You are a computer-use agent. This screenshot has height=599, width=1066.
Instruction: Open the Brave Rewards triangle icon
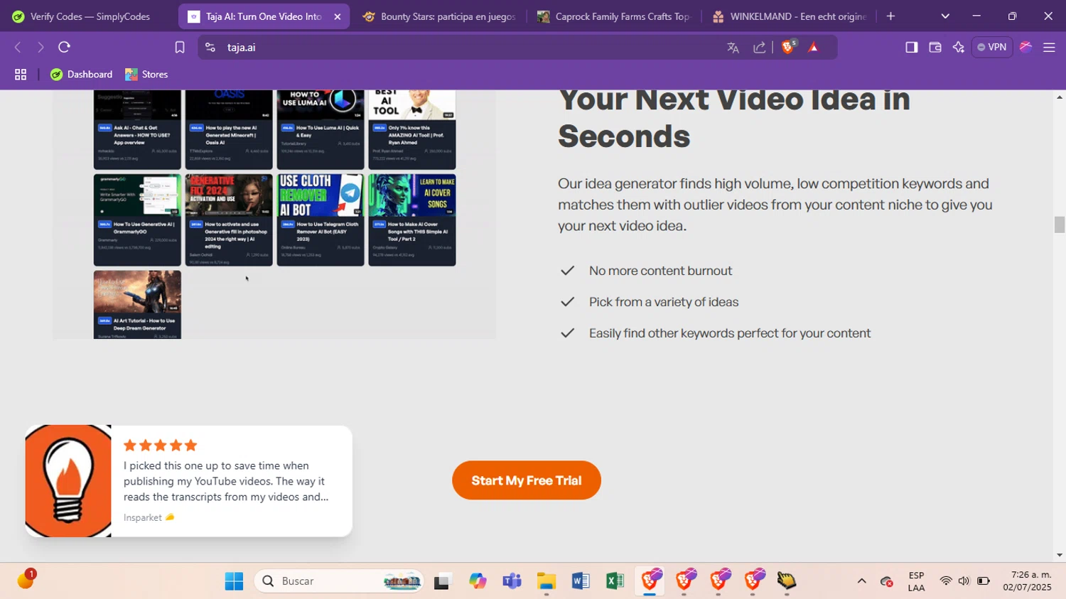click(814, 48)
